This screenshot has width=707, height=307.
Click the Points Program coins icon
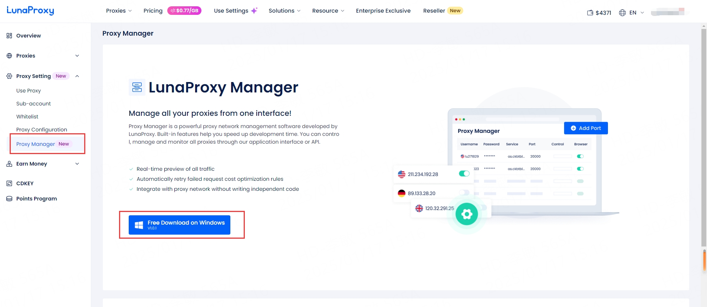pos(9,199)
